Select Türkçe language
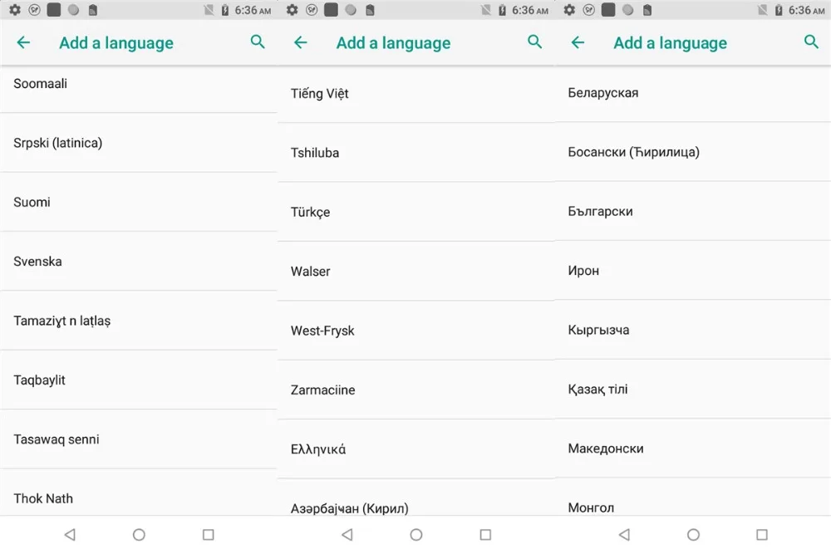Image resolution: width=831 pixels, height=554 pixels. (416, 212)
